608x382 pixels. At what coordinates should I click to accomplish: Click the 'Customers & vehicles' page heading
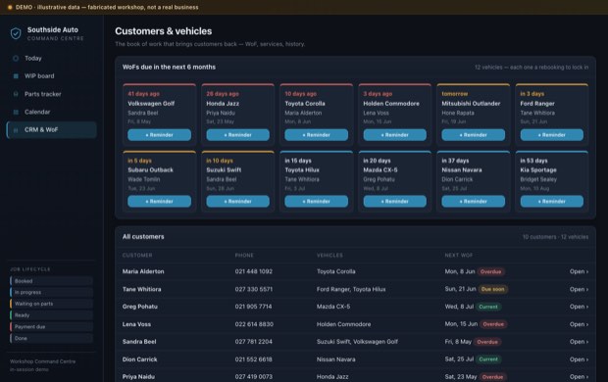pos(163,31)
